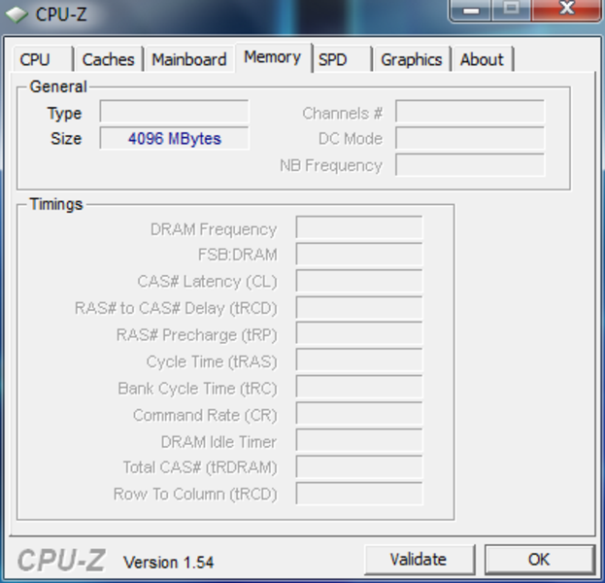Click the Bank Cycle Time (tRC) field
Screen dimensions: 605x583
(359, 387)
